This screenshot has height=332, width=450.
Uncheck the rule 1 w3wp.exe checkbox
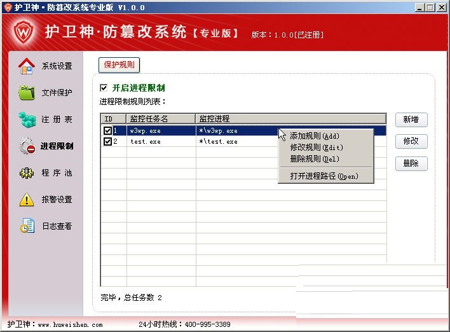click(107, 130)
